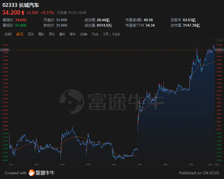Image resolution: width=224 pixels, height=179 pixels.
Task: Open the 1天 : 1分K interval selector
Action: tap(112, 34)
